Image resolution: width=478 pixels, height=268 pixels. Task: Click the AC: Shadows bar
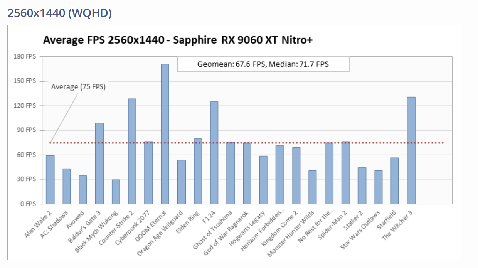67,186
